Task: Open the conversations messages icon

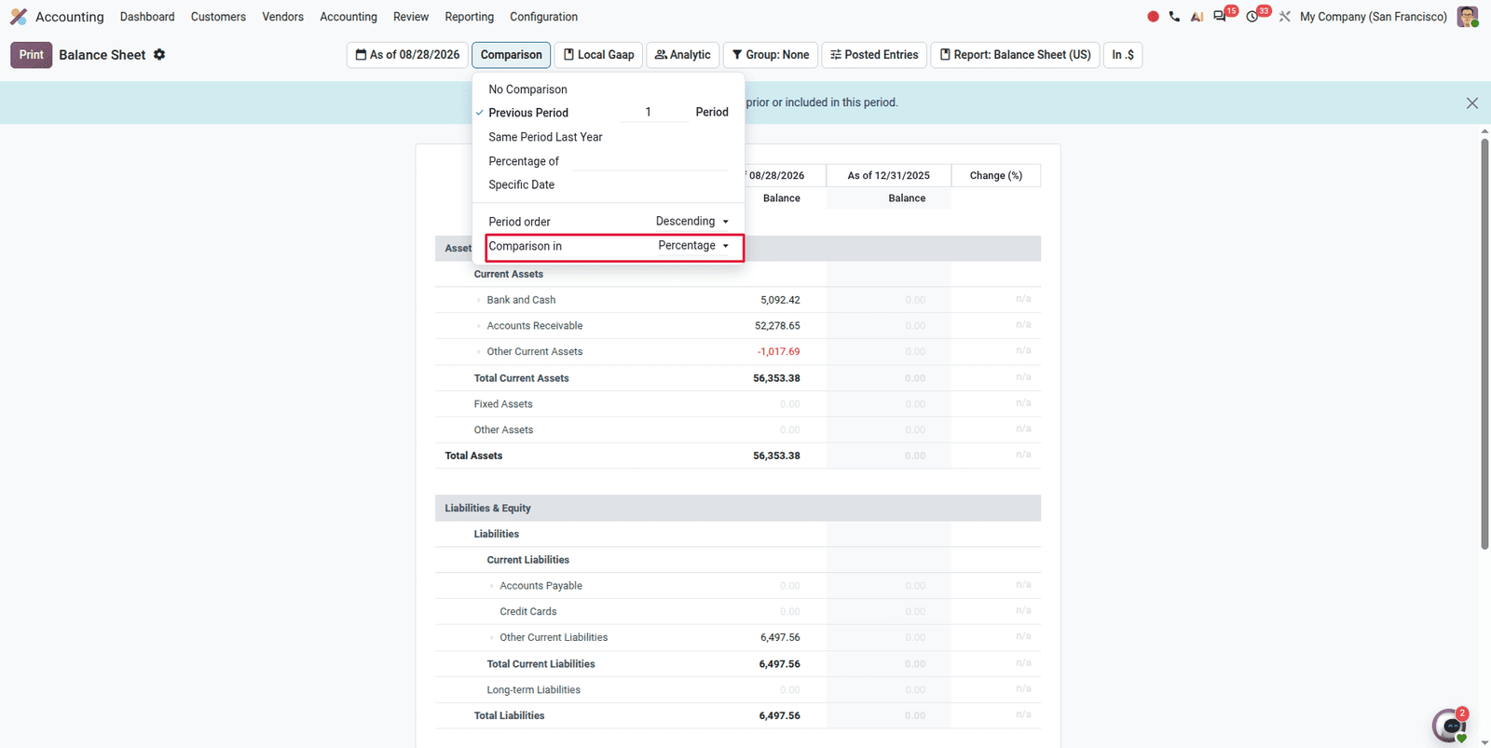Action: point(1220,17)
